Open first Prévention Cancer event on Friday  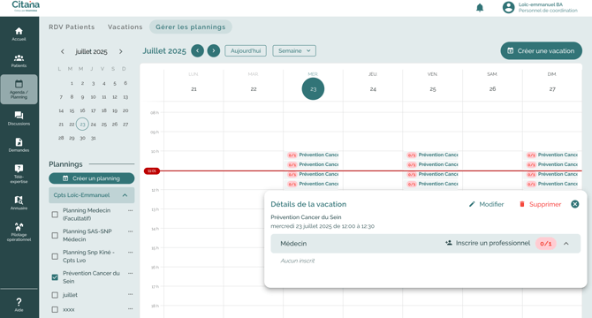coord(432,155)
